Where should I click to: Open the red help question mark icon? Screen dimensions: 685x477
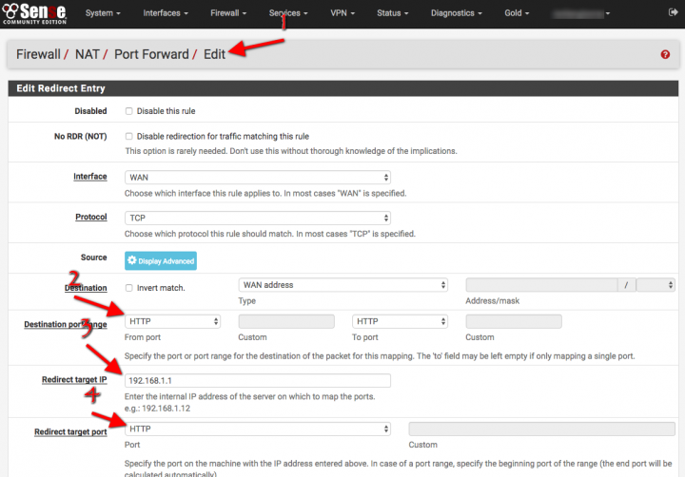click(665, 54)
